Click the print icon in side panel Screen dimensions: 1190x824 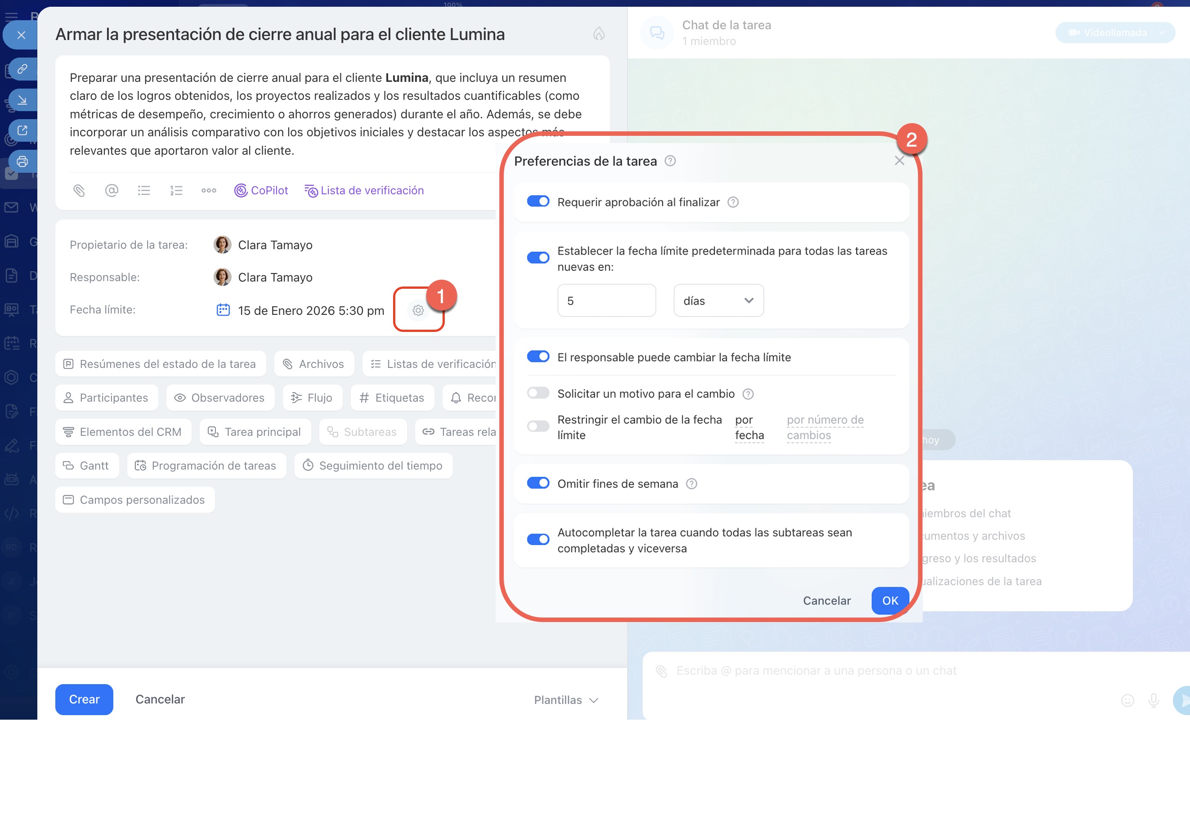pos(22,161)
